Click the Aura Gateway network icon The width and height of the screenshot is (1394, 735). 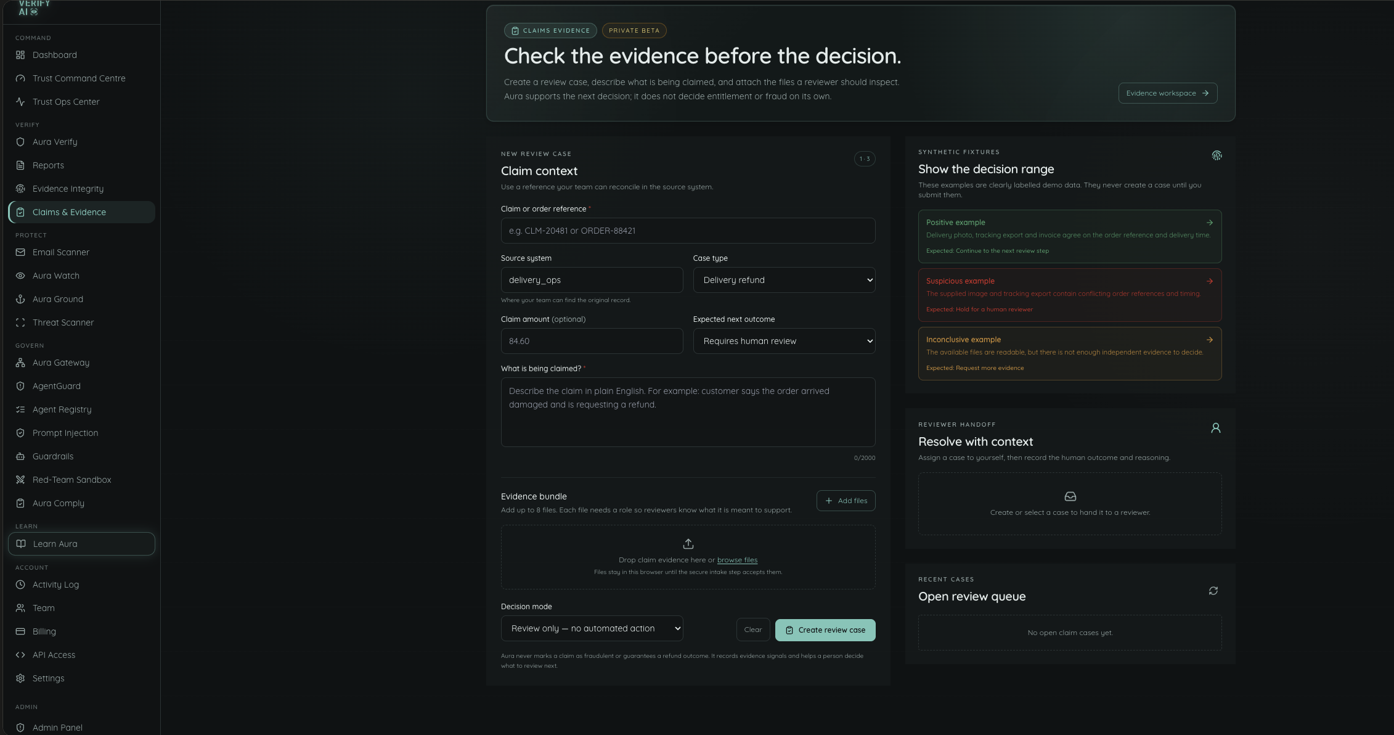click(20, 363)
